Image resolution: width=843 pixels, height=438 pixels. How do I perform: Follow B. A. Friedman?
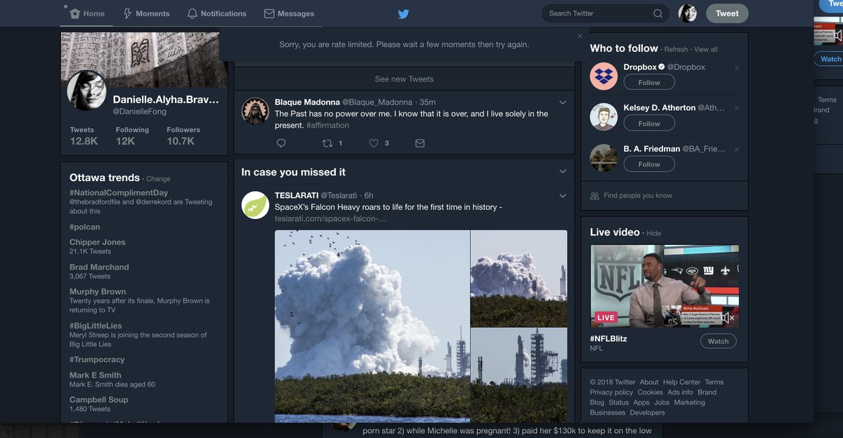649,164
